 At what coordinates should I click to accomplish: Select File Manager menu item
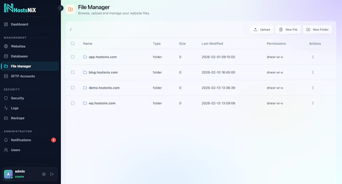(30, 66)
